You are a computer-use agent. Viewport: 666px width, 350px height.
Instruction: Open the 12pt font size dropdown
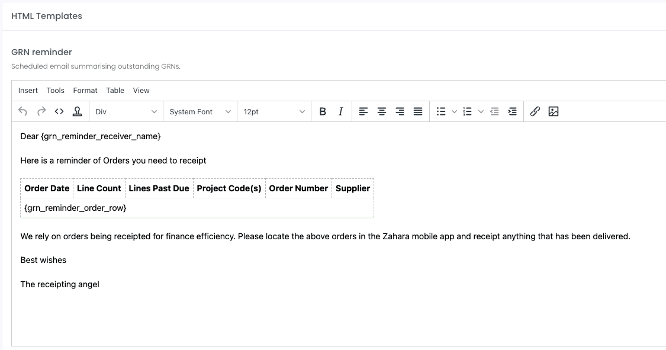pyautogui.click(x=274, y=112)
